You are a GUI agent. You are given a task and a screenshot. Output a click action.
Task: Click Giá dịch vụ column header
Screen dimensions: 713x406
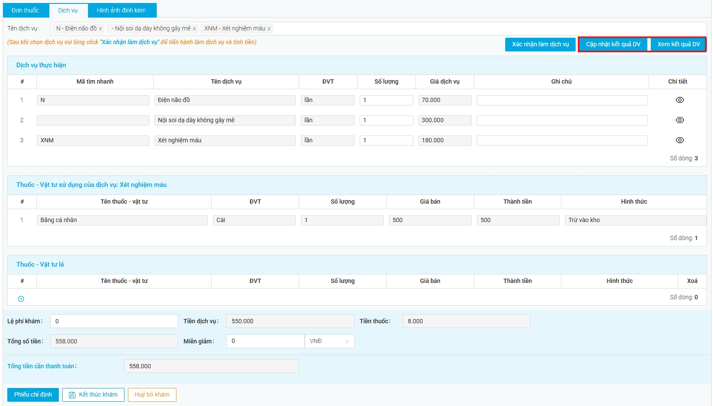(445, 81)
